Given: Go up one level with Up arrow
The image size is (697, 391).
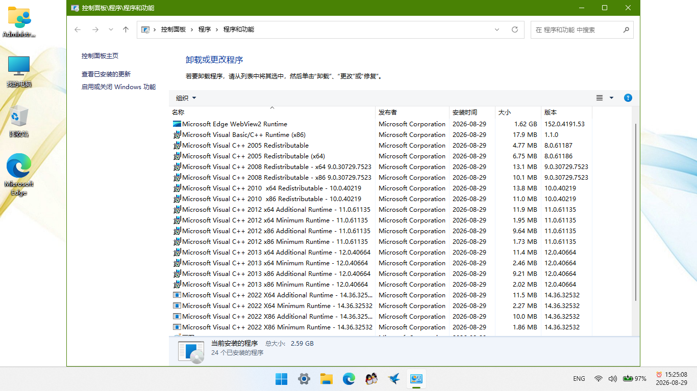Looking at the screenshot, I should (x=126, y=30).
